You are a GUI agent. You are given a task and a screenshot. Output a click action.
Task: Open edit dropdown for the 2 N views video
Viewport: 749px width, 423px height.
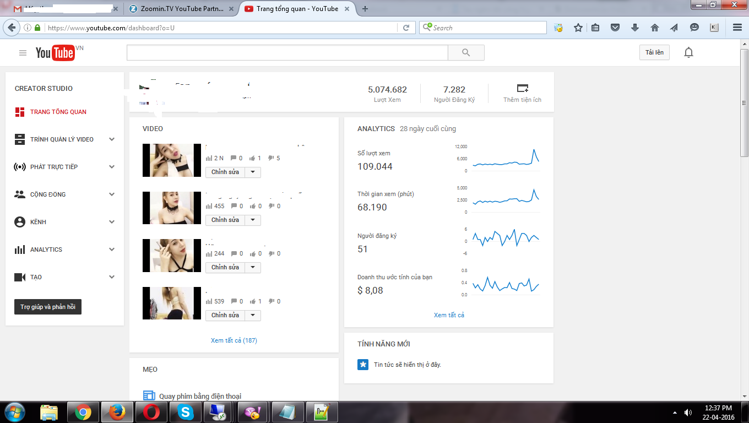pos(253,172)
